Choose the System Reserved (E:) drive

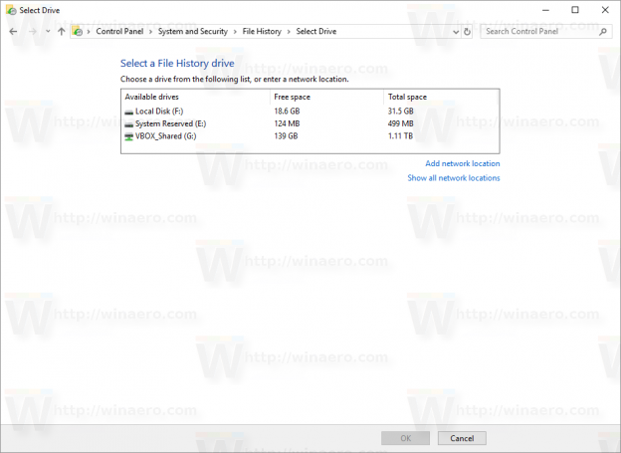coord(168,123)
